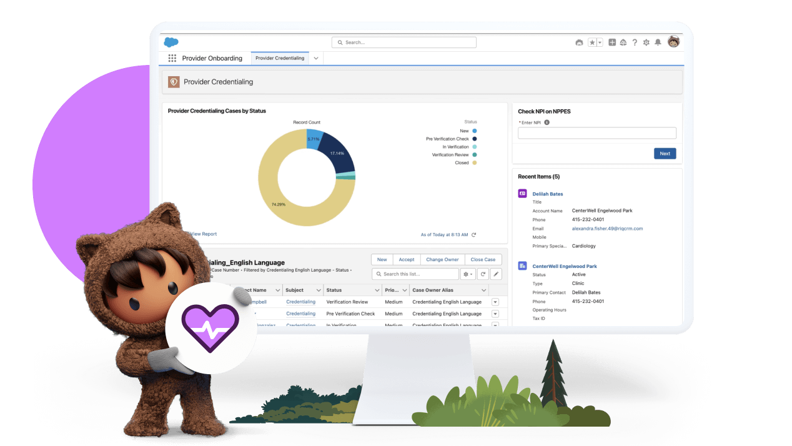Click the alexandra.fisher.49@riqcrm.com email link
The width and height of the screenshot is (792, 446).
607,229
